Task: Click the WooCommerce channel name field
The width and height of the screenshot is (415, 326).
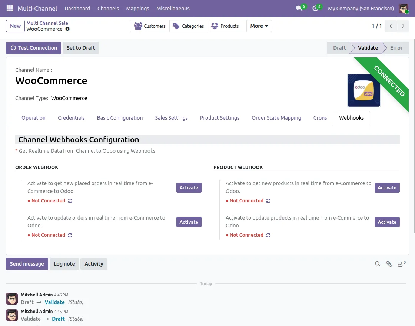Action: (x=51, y=81)
